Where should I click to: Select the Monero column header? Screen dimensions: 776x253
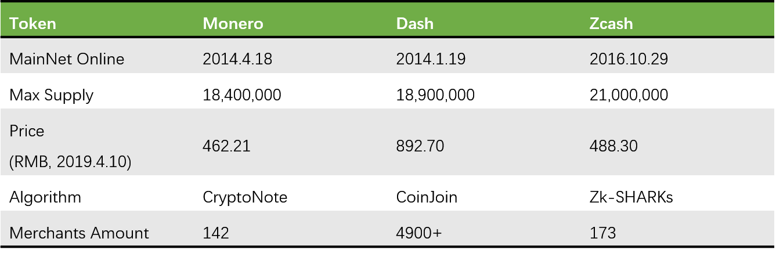233,24
